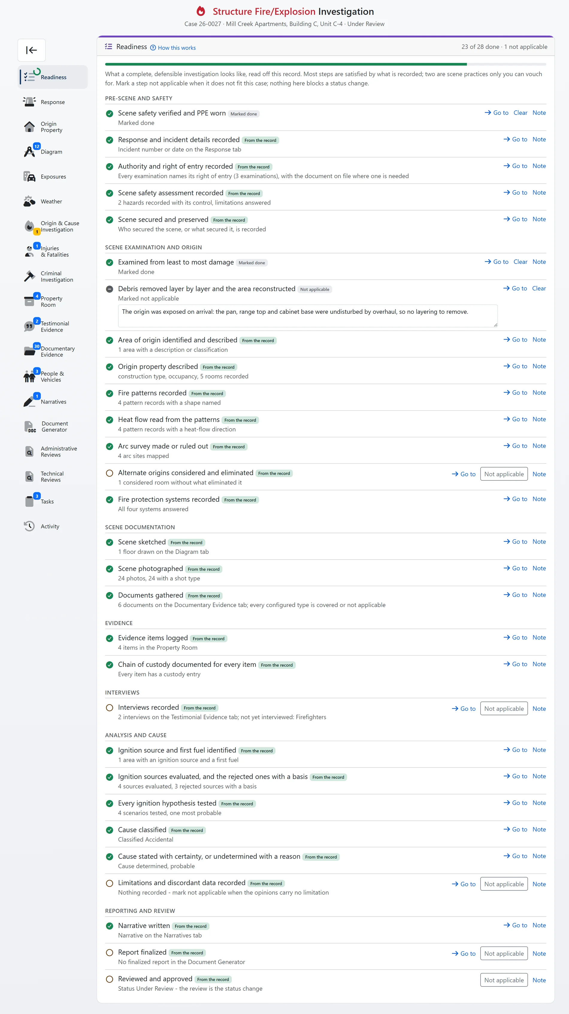
Task: Open the Origin & Cause Investigation flame icon
Action: tap(29, 226)
